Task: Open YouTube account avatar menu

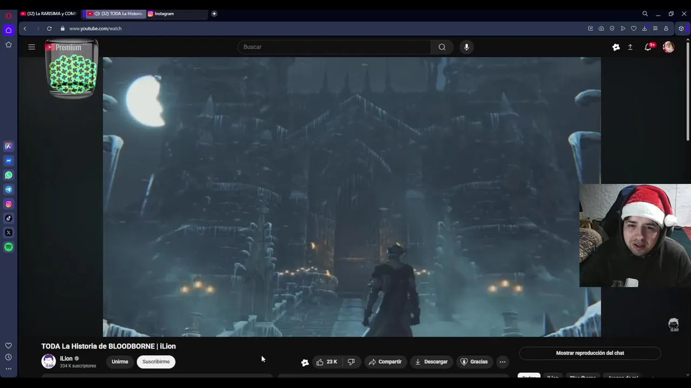Action: click(668, 47)
